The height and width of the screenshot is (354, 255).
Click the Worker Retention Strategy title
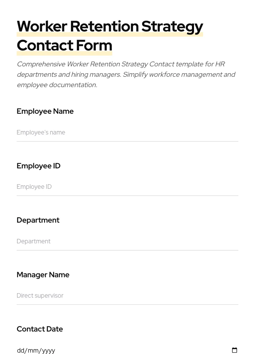pos(110,26)
